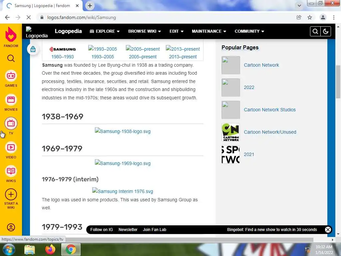Open the Samsung-1938-logo.svg image link
Viewport: 341px width, 256px height.
click(x=123, y=131)
